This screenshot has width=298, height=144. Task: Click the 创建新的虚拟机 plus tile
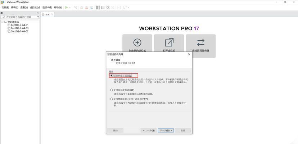(137, 42)
